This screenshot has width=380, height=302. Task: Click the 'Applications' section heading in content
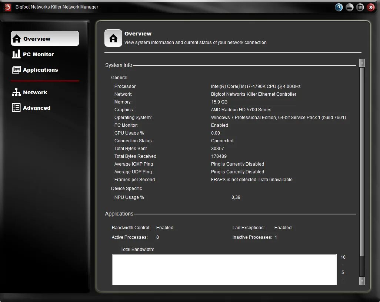[119, 214]
